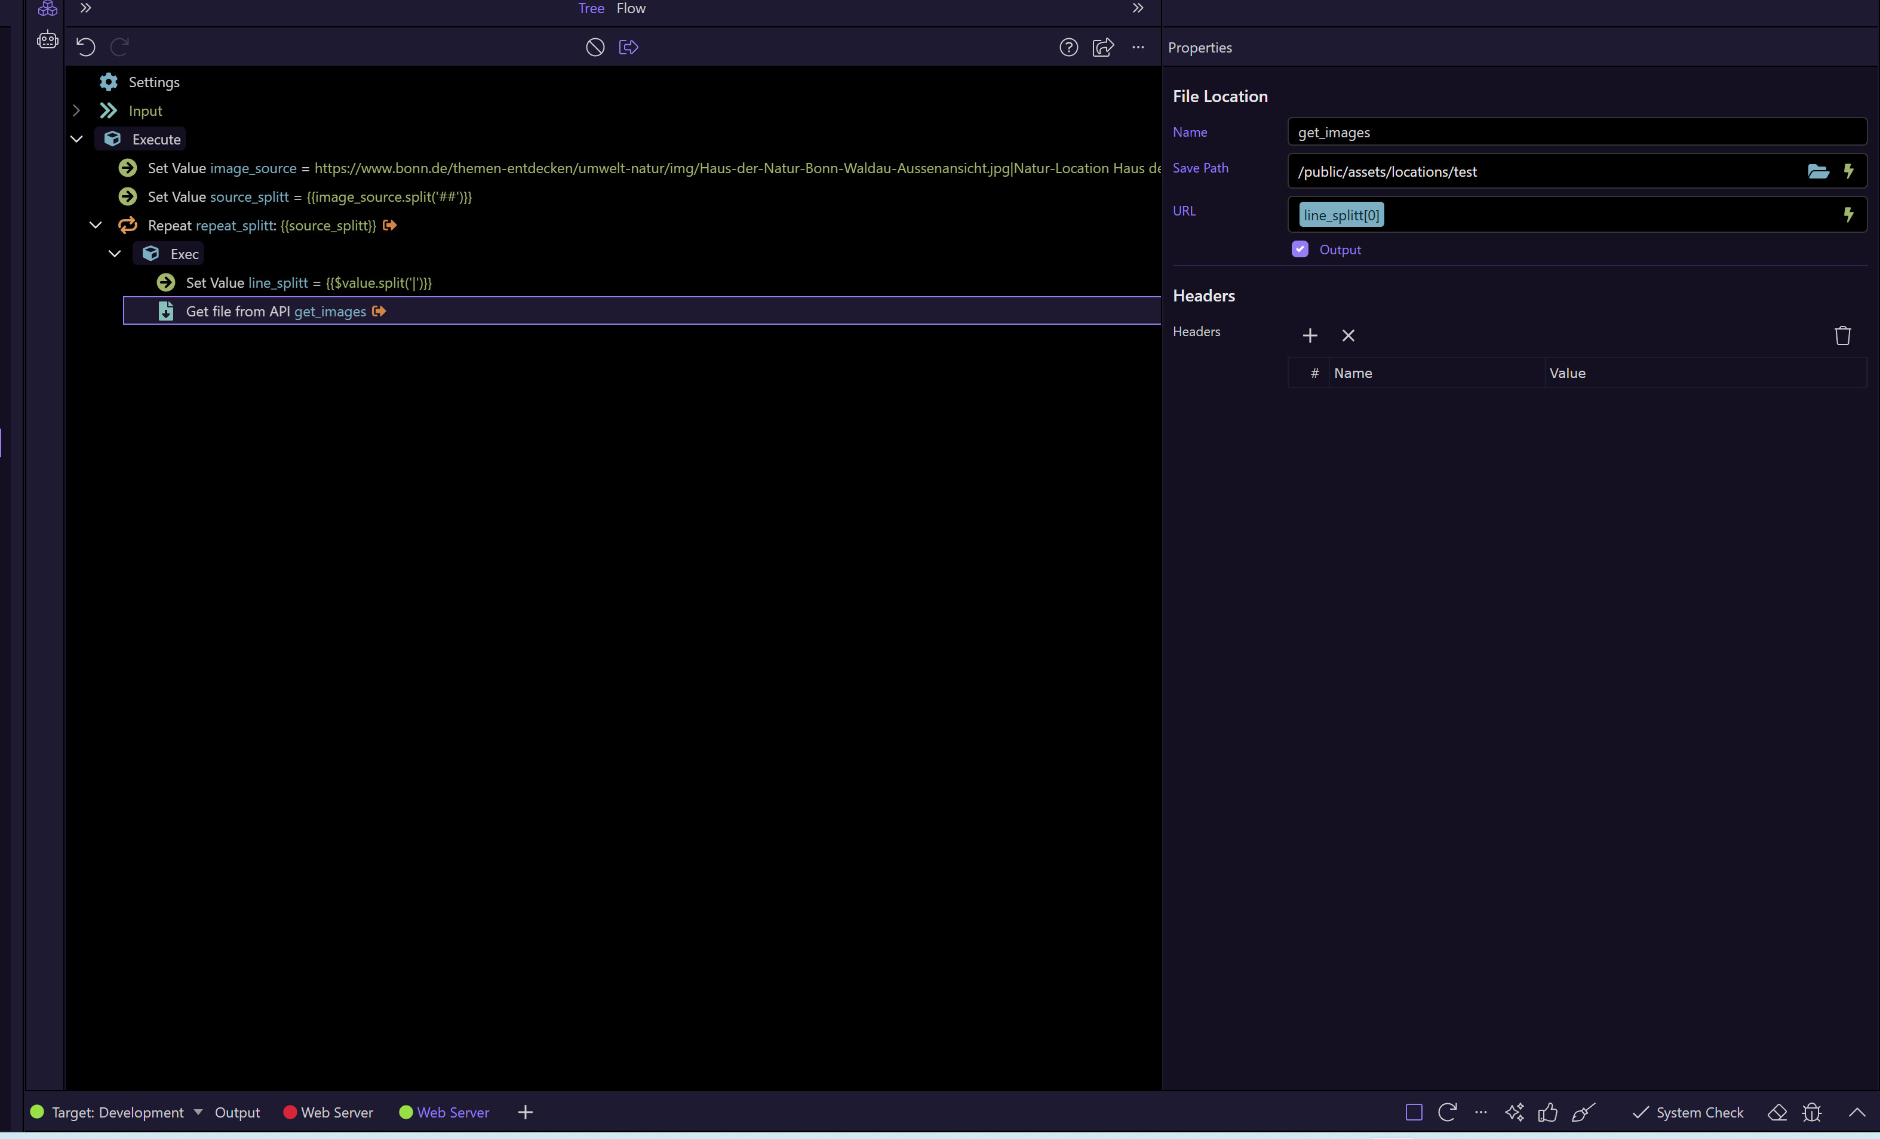Viewport: 1880px width, 1139px height.
Task: Click the trash icon in Headers section
Action: (1842, 335)
